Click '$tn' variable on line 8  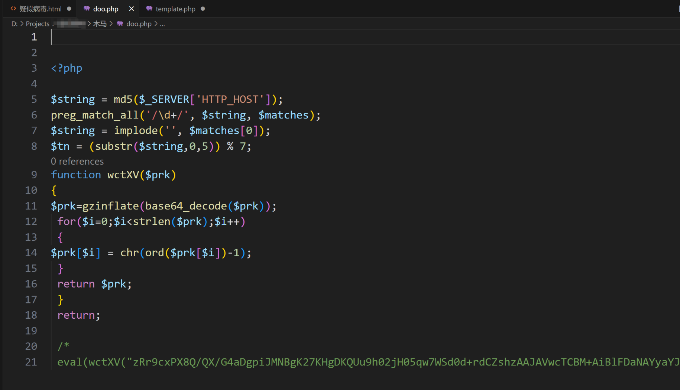60,146
